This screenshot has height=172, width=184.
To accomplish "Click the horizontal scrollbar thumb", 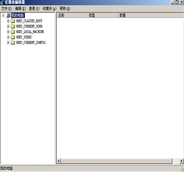I will pos(117,161).
